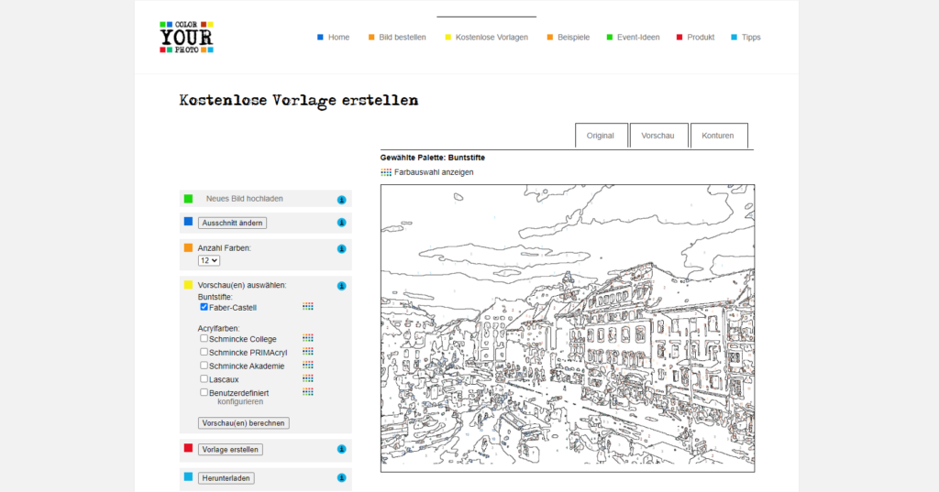Click Gewählte Palette: Buntstifte text

point(433,158)
